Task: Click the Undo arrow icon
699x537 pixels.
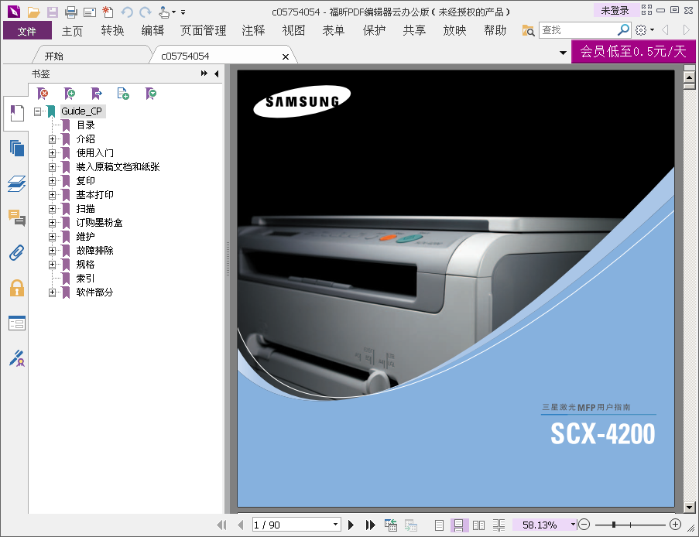Action: 127,12
